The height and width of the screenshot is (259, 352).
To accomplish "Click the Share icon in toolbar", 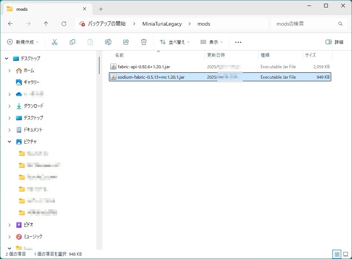I will point(126,42).
